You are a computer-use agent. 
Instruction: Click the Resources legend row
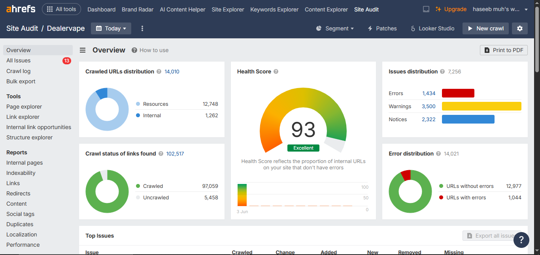(177, 104)
